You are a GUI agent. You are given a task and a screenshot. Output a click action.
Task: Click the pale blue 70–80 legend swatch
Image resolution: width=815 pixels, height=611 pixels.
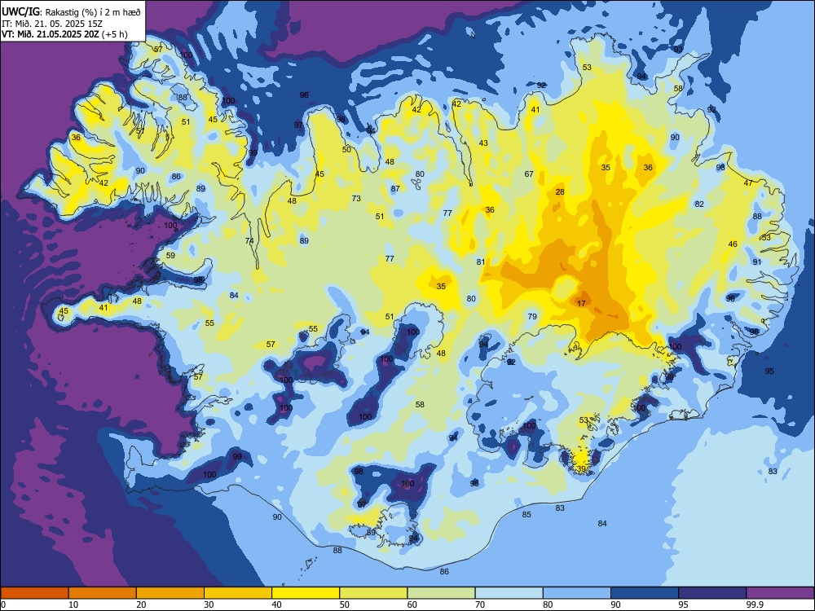[509, 593]
